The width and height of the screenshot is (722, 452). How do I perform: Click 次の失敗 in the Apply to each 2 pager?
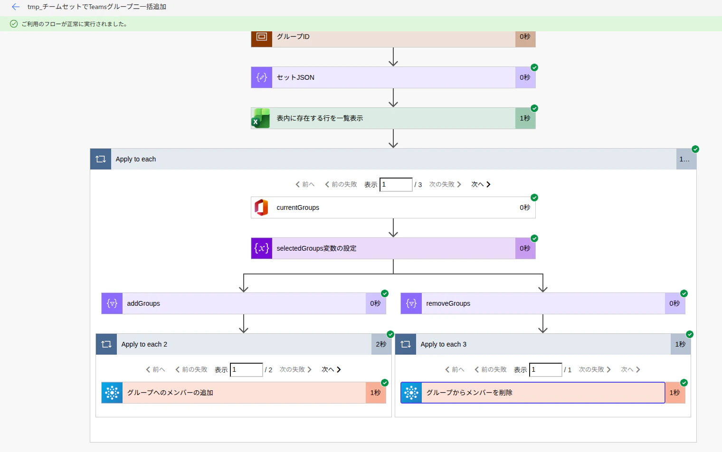pyautogui.click(x=295, y=369)
